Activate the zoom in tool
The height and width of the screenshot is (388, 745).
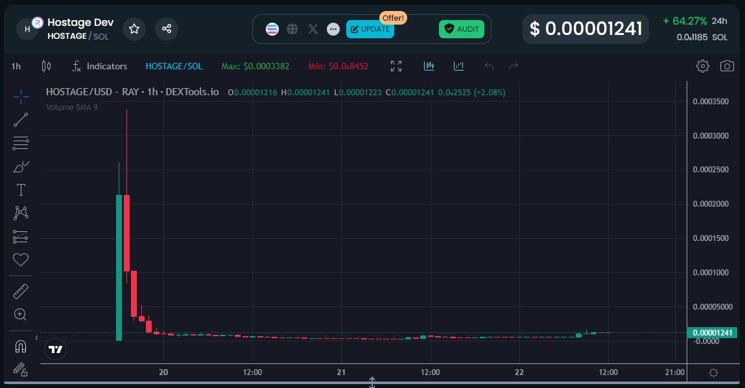pos(21,314)
